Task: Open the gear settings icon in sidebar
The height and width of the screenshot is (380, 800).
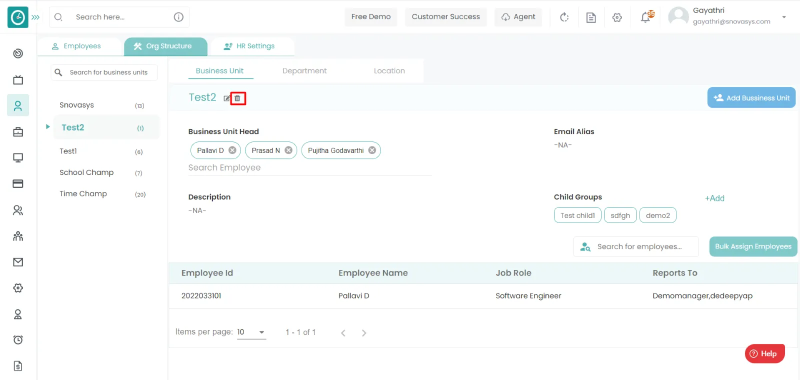Action: pos(18,288)
